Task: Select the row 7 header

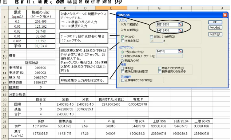Action: (x=5, y=46)
